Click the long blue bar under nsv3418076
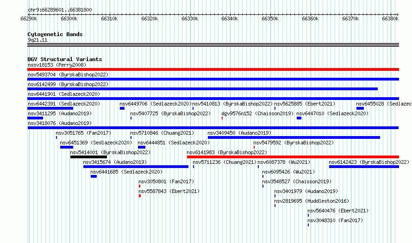The image size is (412, 243). pyautogui.click(x=213, y=128)
